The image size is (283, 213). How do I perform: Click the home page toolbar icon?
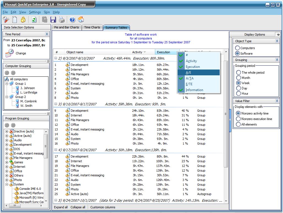[x=81, y=19]
